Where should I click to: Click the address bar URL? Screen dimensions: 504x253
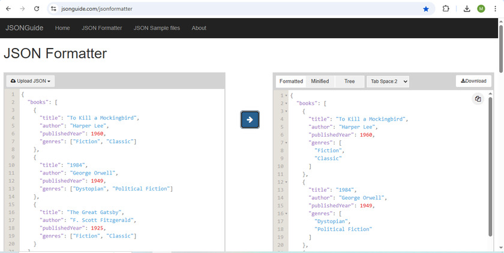[97, 9]
